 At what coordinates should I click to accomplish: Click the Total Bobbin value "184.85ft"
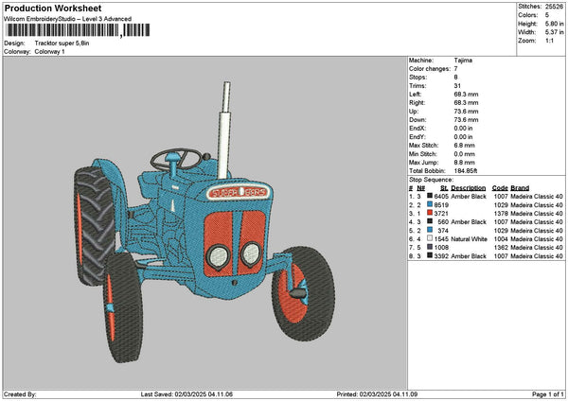click(466, 171)
